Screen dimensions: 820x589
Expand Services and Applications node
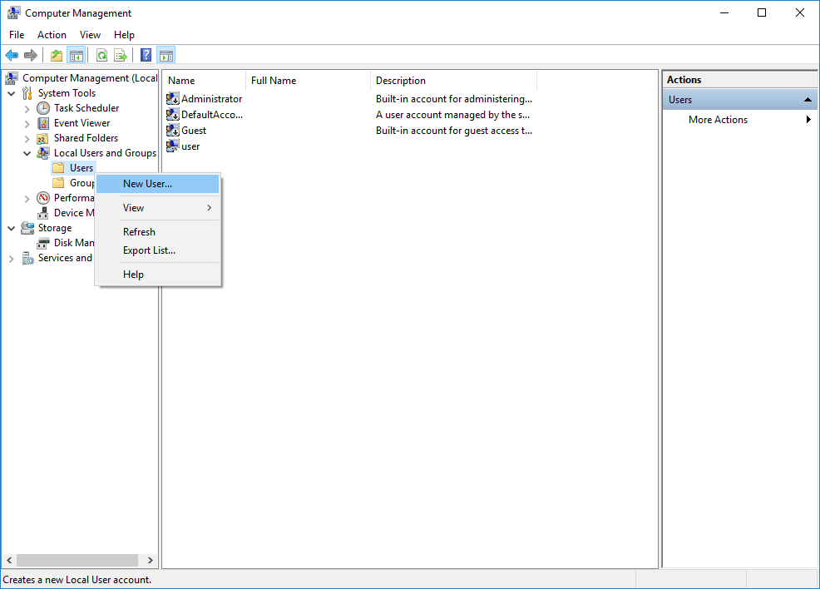(x=12, y=259)
